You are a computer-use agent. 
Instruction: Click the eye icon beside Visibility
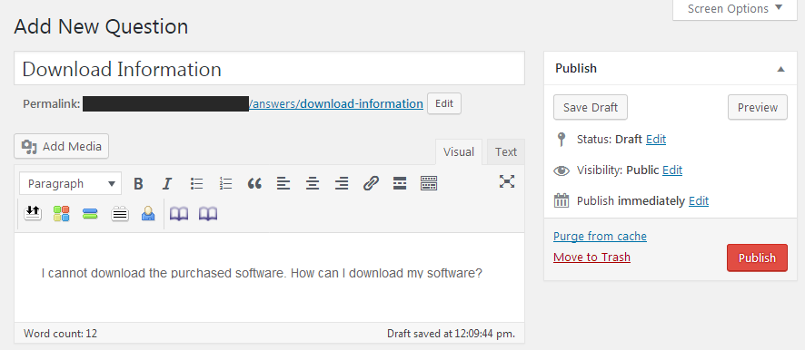[x=562, y=170]
